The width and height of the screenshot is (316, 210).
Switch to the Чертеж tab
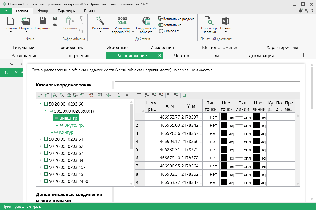coord(182,55)
